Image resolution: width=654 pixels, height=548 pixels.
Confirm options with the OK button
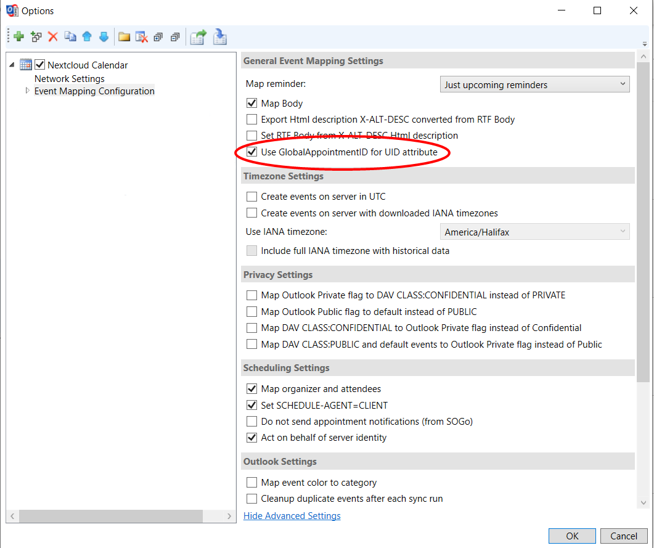click(572, 536)
